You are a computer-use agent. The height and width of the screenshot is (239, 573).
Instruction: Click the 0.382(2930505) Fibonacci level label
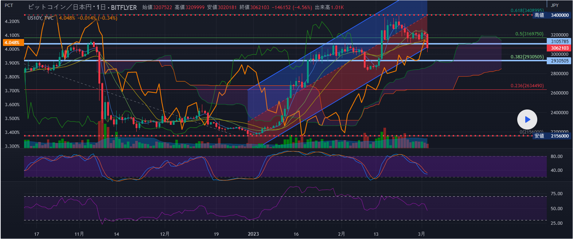527,57
